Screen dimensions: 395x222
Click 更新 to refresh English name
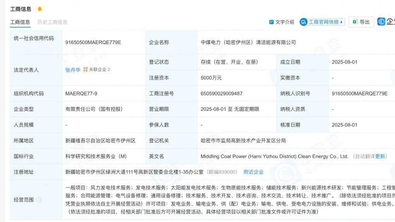tap(380, 156)
